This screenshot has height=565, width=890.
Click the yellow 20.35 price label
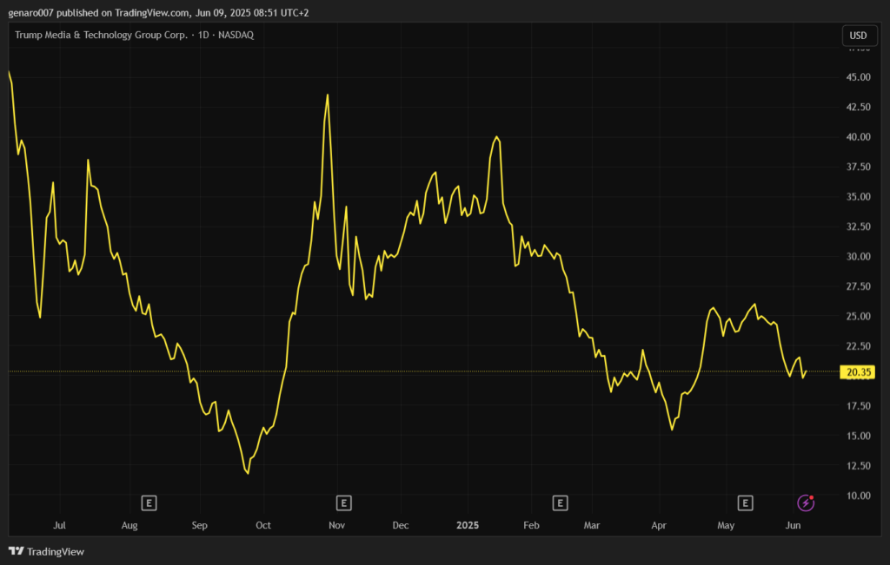pos(858,372)
